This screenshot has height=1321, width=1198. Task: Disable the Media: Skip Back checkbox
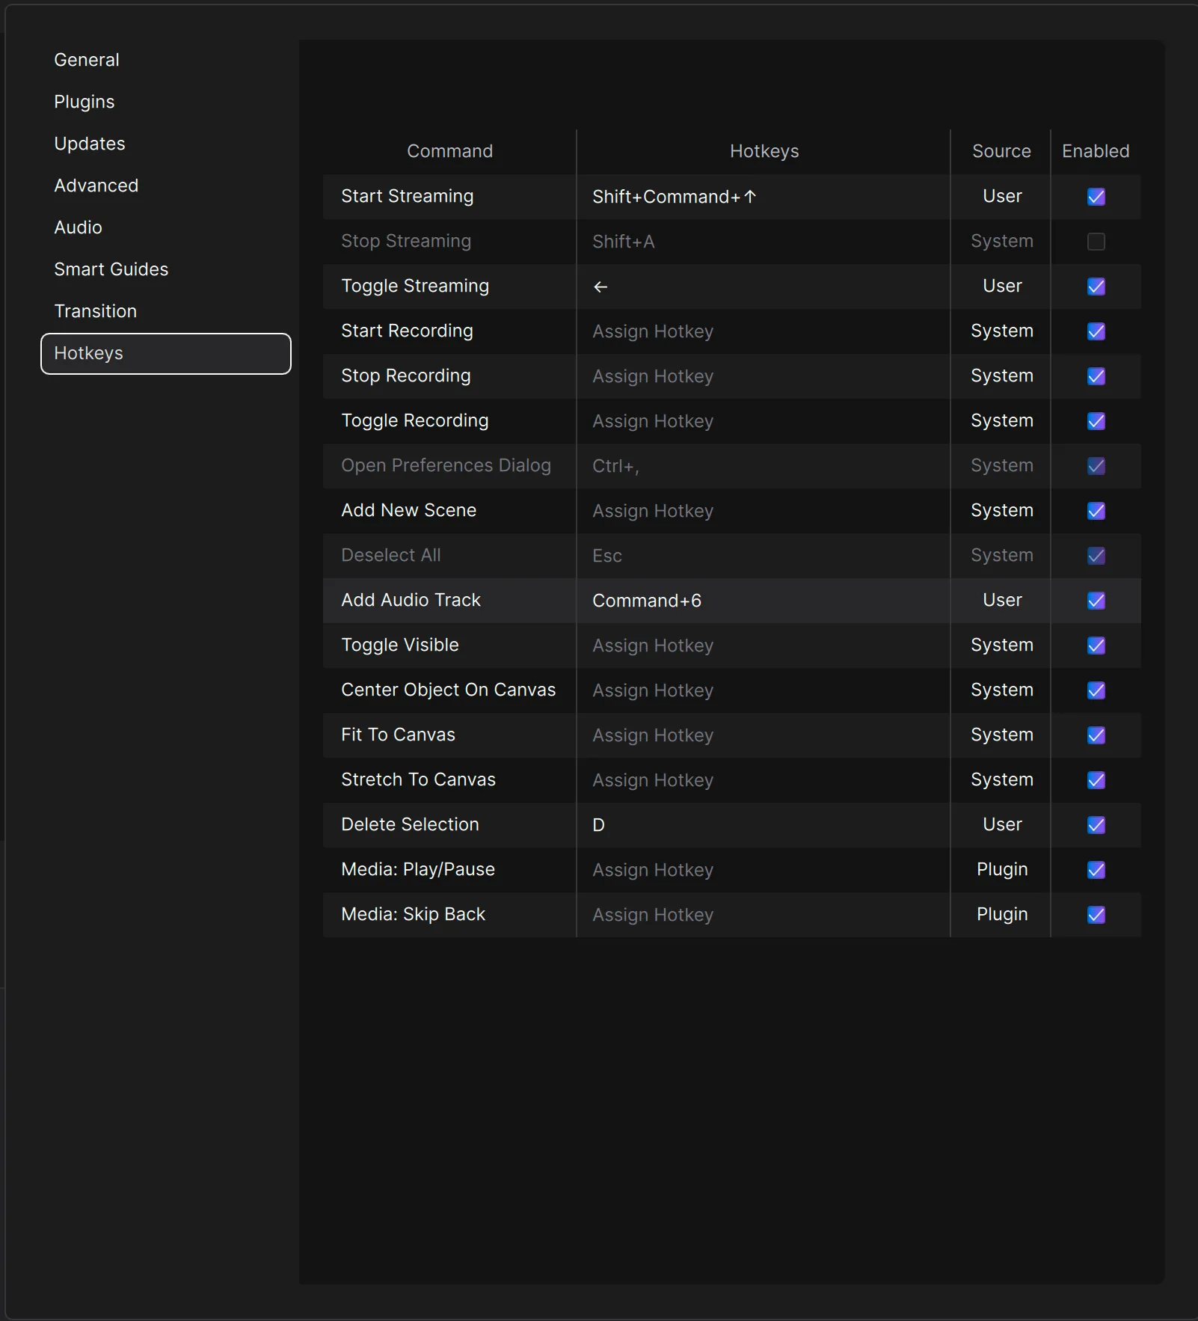click(x=1096, y=915)
